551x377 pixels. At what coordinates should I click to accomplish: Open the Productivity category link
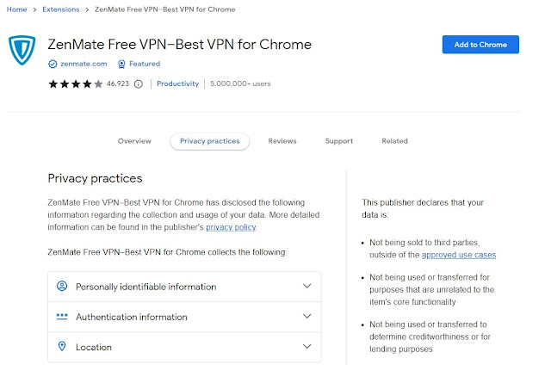pyautogui.click(x=178, y=83)
